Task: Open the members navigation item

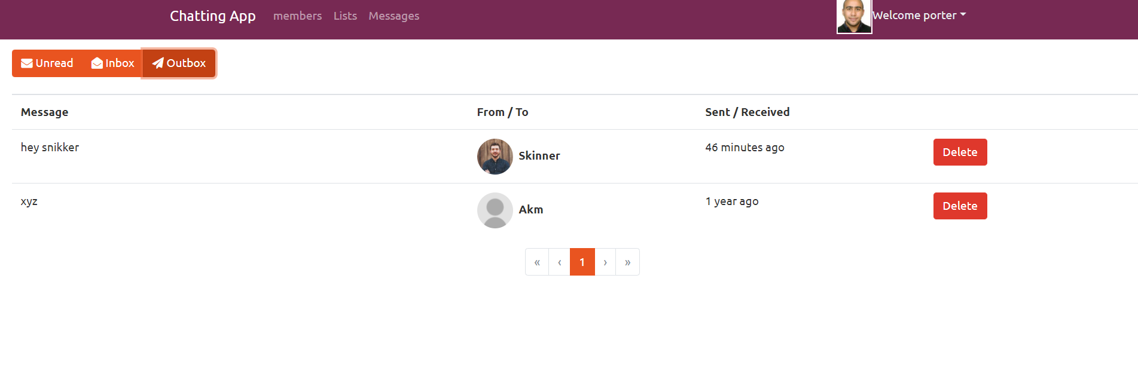Action: 297,16
